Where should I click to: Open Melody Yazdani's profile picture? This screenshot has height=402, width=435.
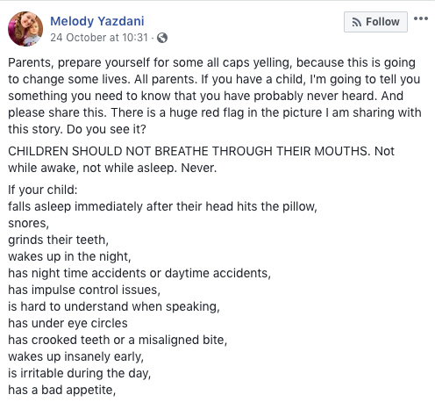pyautogui.click(x=25, y=29)
